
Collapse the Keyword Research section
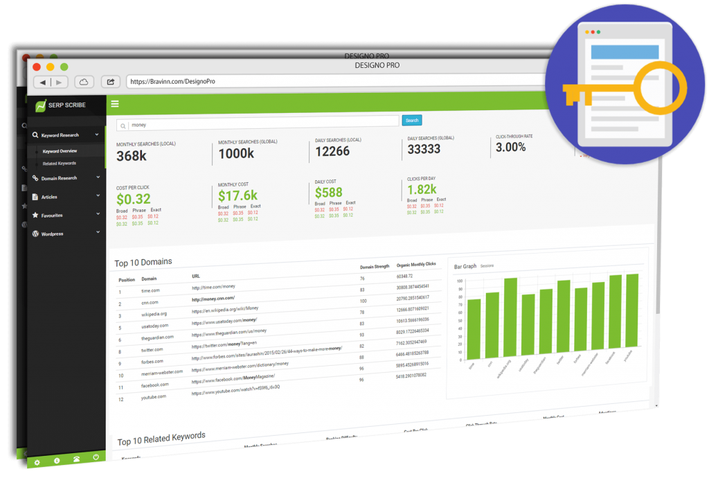tap(97, 134)
